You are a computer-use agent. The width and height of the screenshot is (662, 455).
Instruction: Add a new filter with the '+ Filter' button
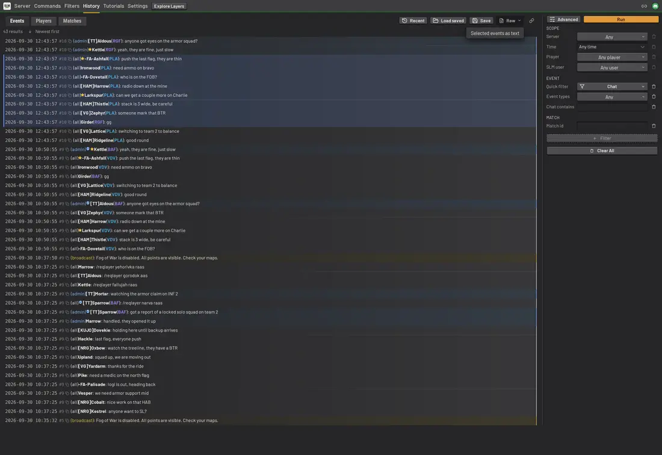[602, 138]
